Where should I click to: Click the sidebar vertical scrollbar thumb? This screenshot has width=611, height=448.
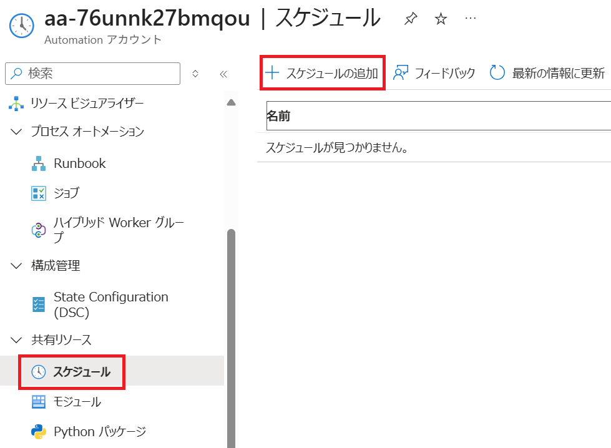(231, 338)
